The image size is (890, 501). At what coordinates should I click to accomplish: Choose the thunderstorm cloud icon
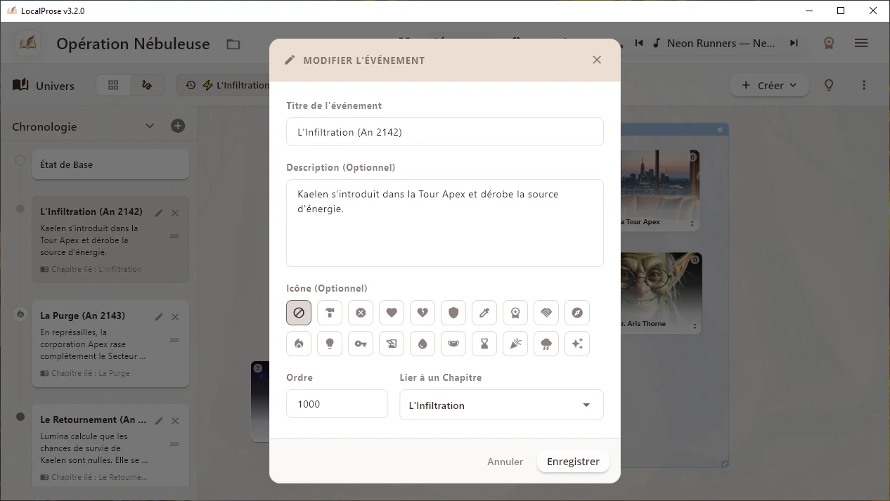pos(546,344)
